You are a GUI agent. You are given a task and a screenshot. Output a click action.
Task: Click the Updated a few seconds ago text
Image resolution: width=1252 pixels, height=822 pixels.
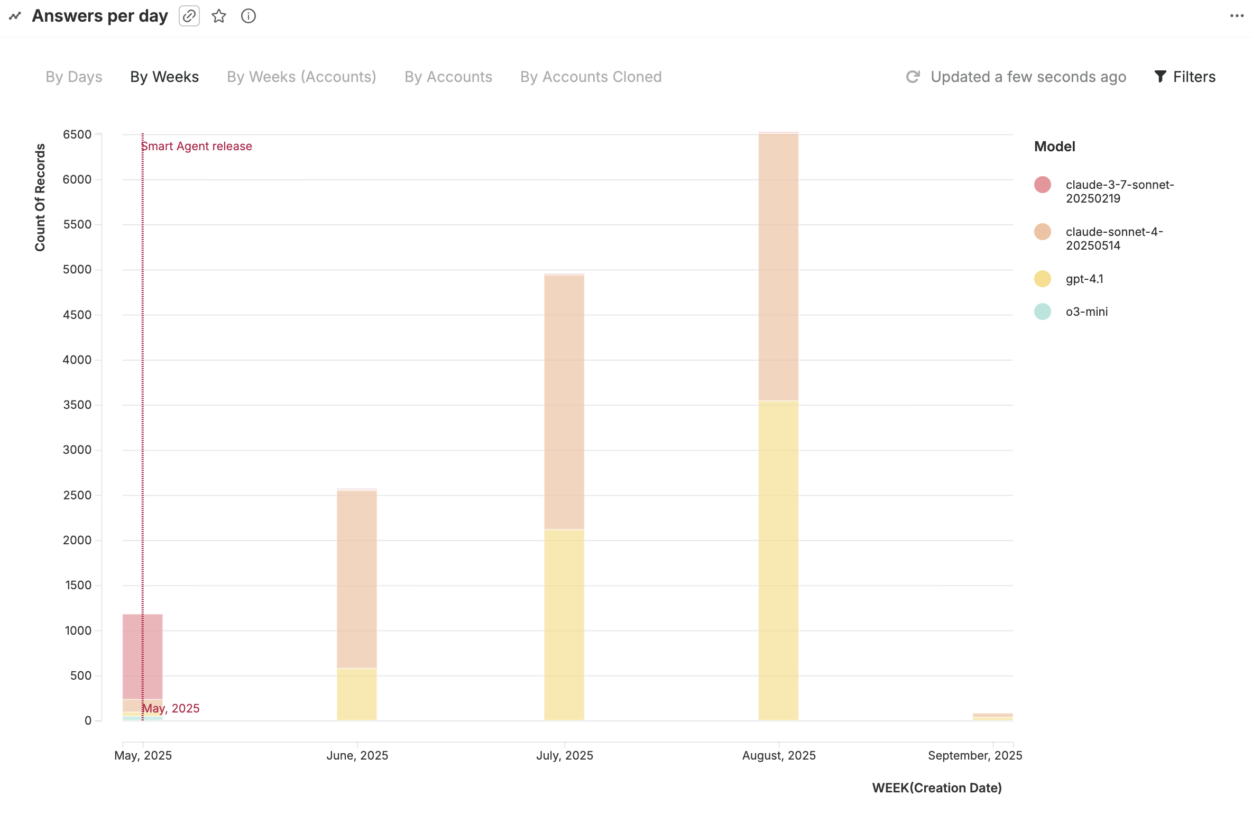tap(1028, 77)
